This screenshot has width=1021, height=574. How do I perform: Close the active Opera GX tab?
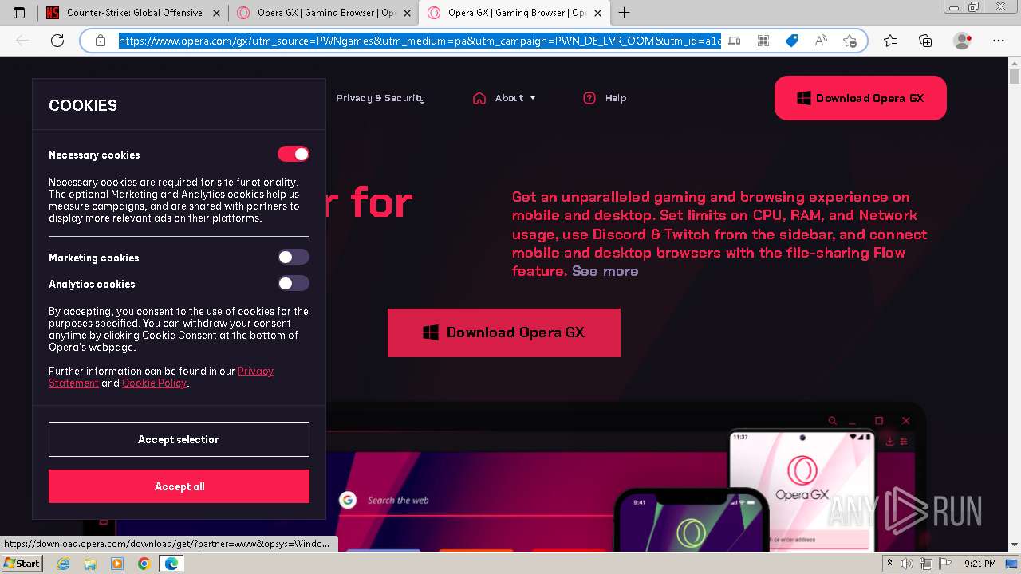(x=597, y=13)
